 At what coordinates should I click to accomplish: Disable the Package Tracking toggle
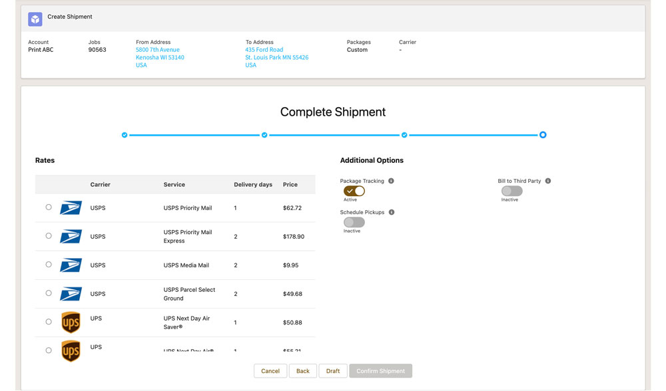click(x=354, y=191)
